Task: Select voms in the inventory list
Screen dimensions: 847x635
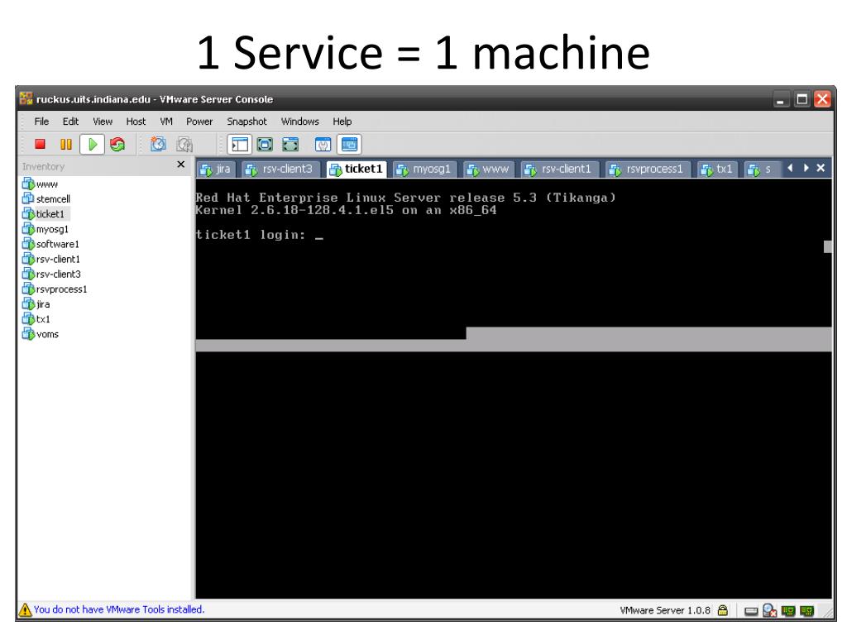Action: click(41, 334)
